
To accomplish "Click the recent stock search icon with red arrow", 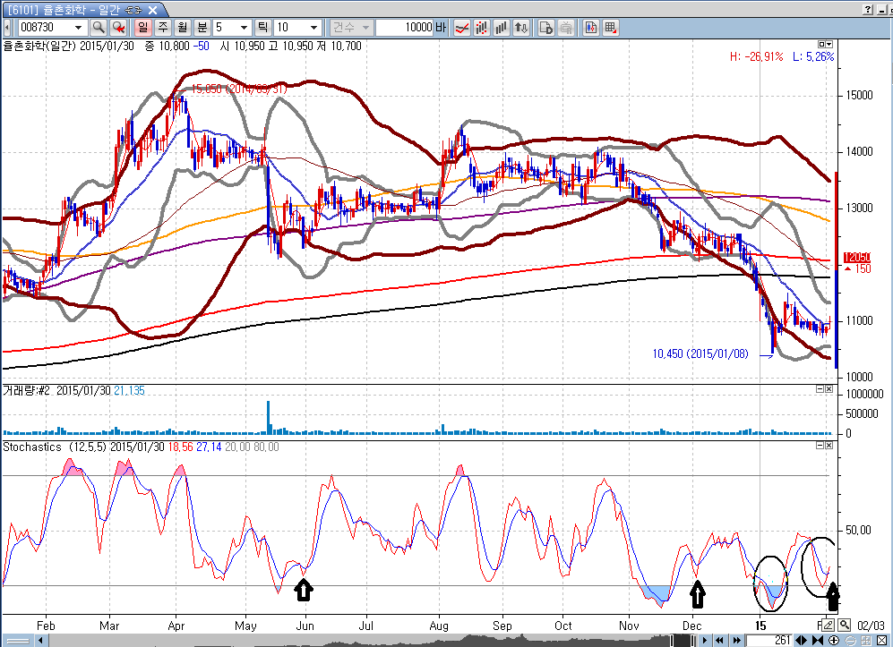I will [x=118, y=28].
